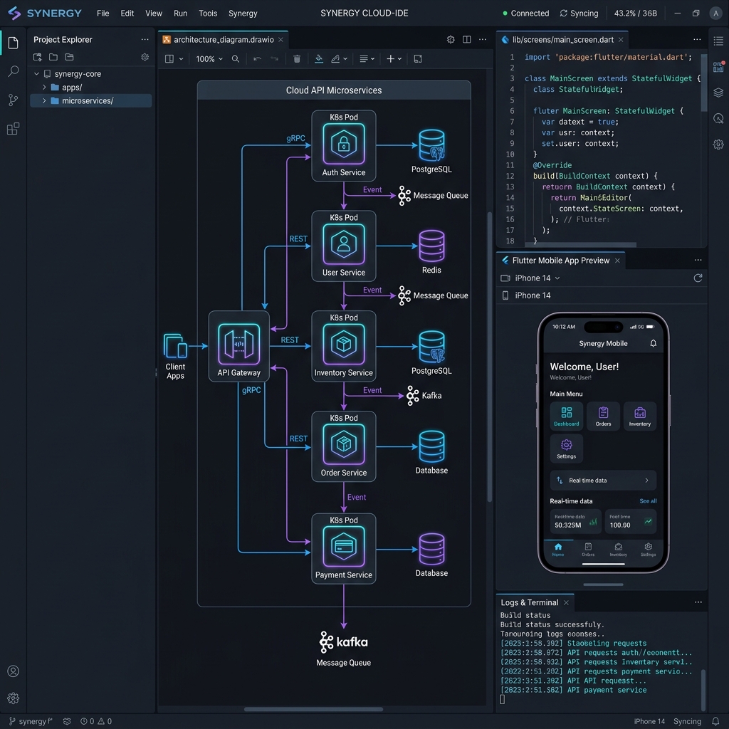
Task: Open the 100% zoom level dropdown
Action: click(209, 59)
